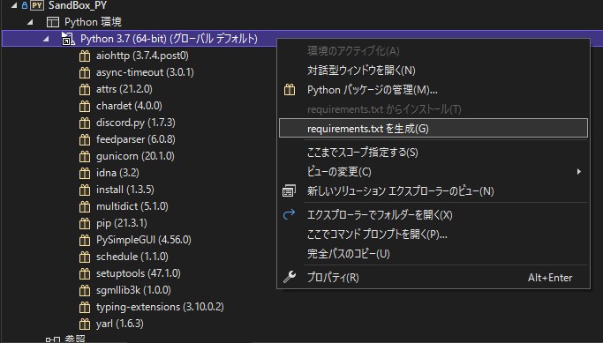Select the feedparser (6.0.8) row
The image size is (603, 343).
coord(136,139)
